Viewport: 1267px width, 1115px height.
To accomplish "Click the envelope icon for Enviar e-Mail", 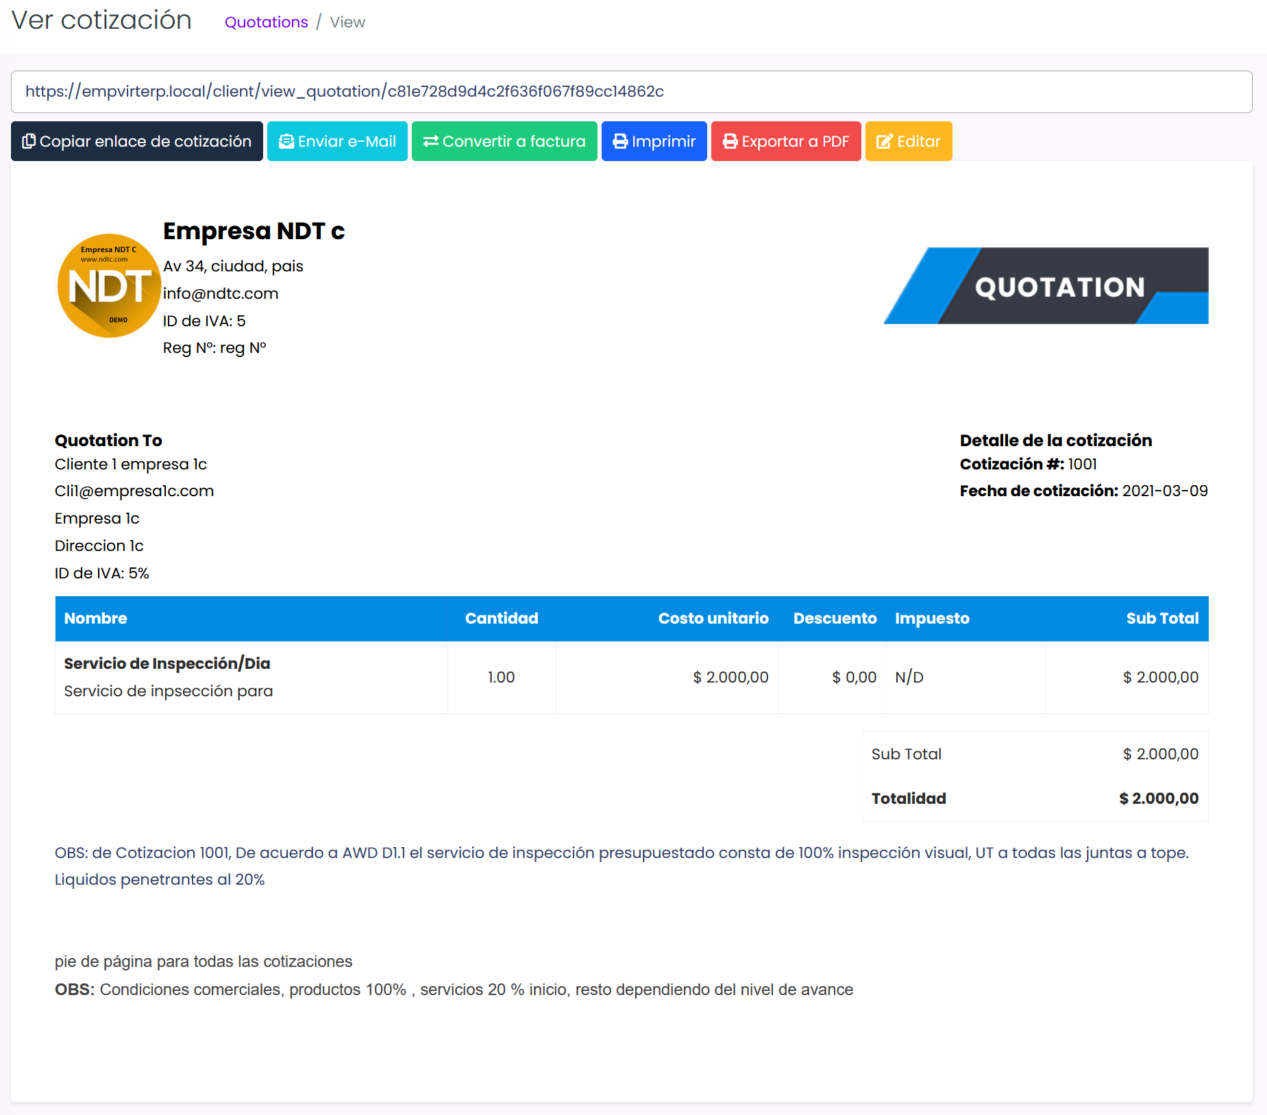I will point(286,141).
